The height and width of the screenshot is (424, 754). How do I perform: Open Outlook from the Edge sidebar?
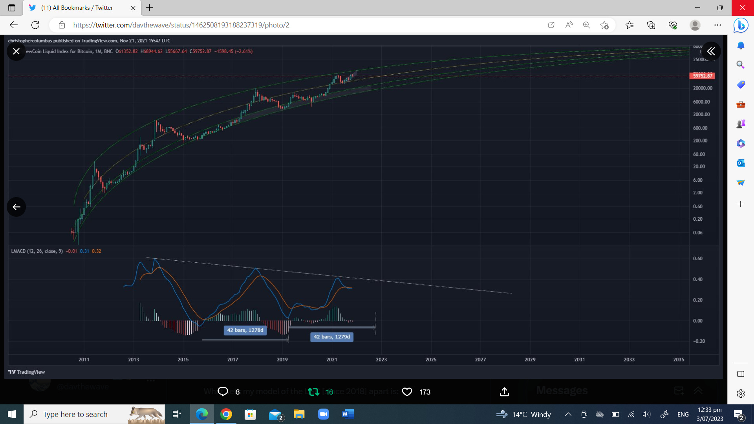click(740, 163)
